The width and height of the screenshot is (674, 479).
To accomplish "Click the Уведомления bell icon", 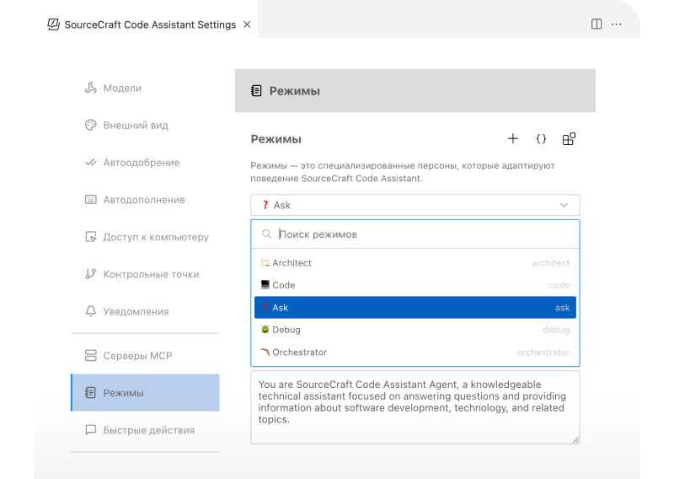I will 91,312.
